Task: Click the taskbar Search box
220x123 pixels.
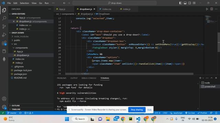Action: tap(80, 119)
